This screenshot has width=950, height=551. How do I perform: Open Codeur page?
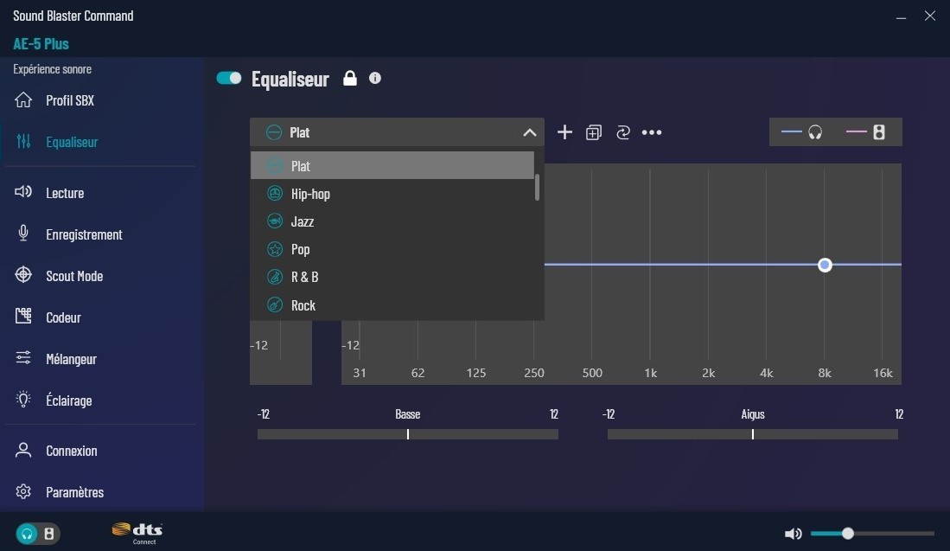point(100,317)
